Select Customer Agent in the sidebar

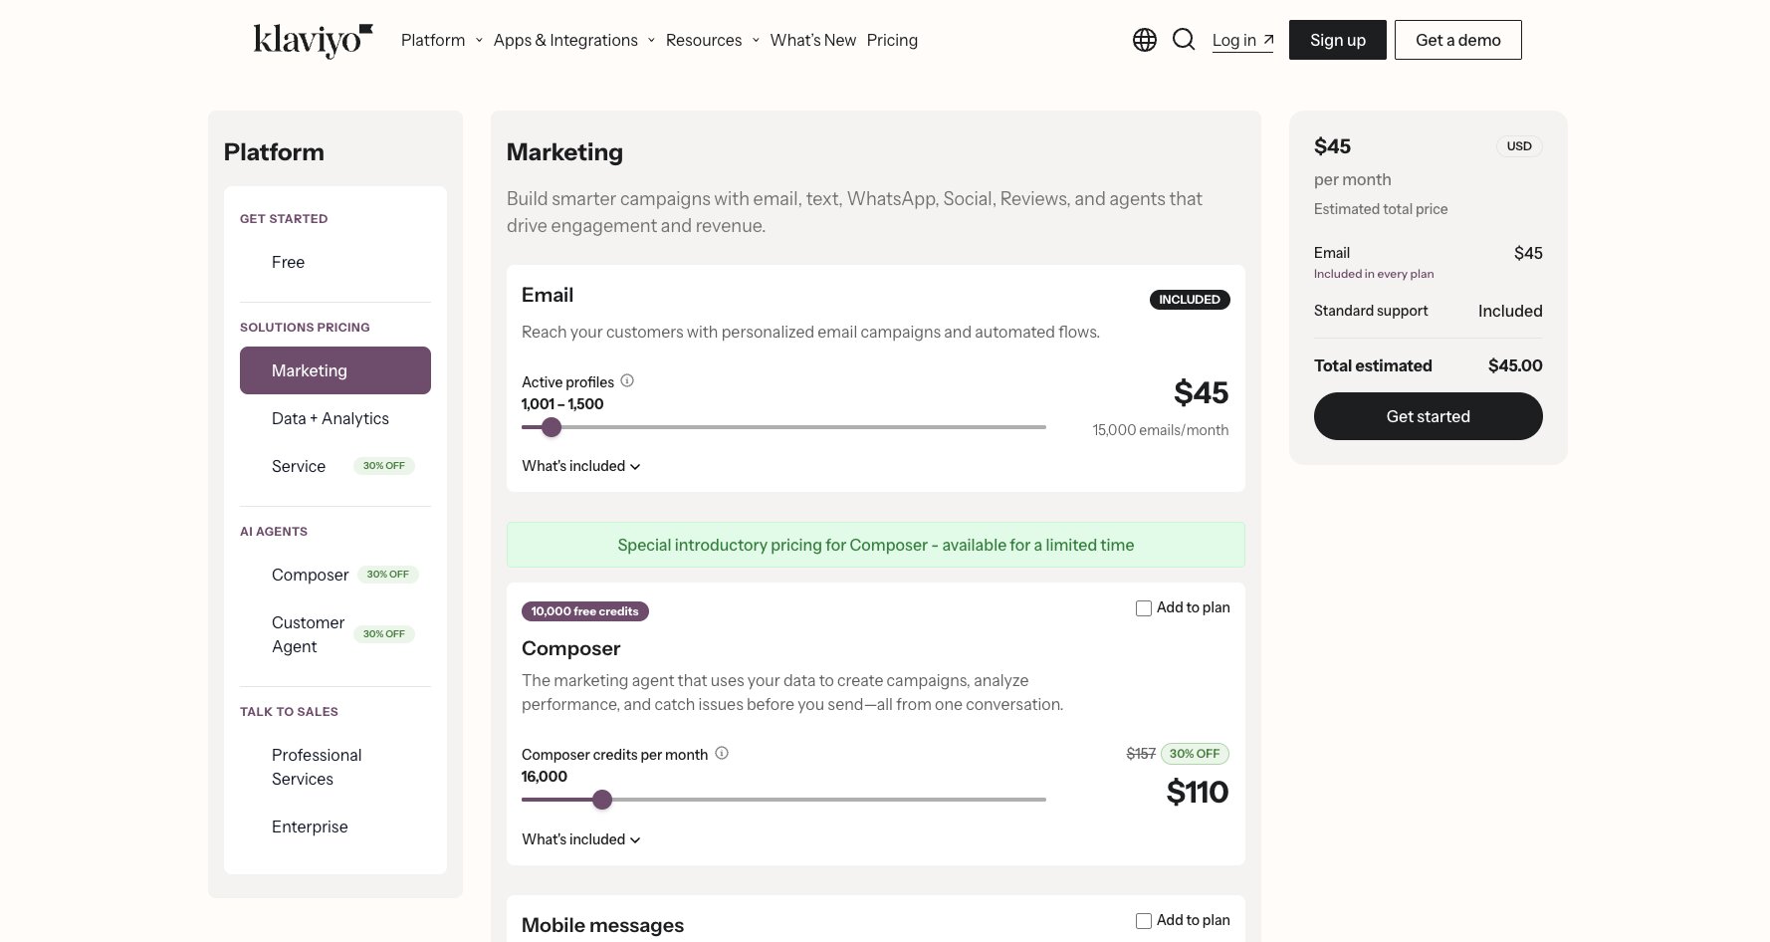click(335, 634)
